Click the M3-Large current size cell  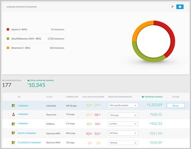70,133
